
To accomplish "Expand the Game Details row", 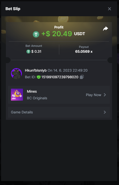I will point(59,112).
